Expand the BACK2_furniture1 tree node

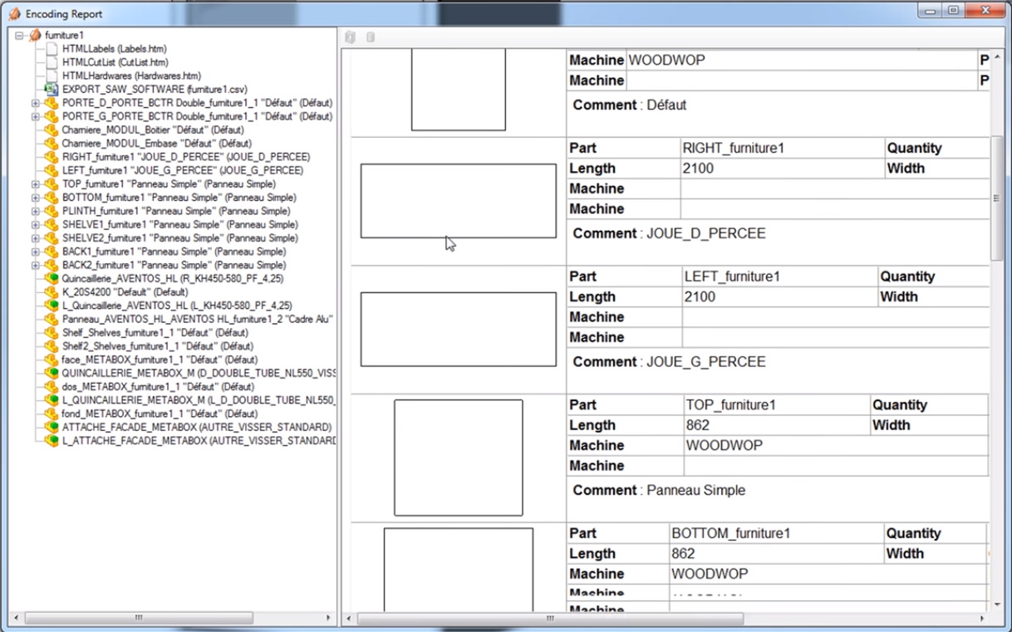pyautogui.click(x=36, y=266)
